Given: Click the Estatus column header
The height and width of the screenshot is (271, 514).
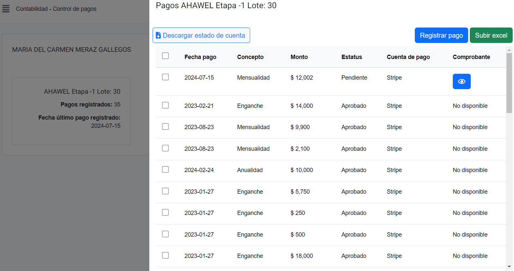Looking at the screenshot, I should coord(351,57).
